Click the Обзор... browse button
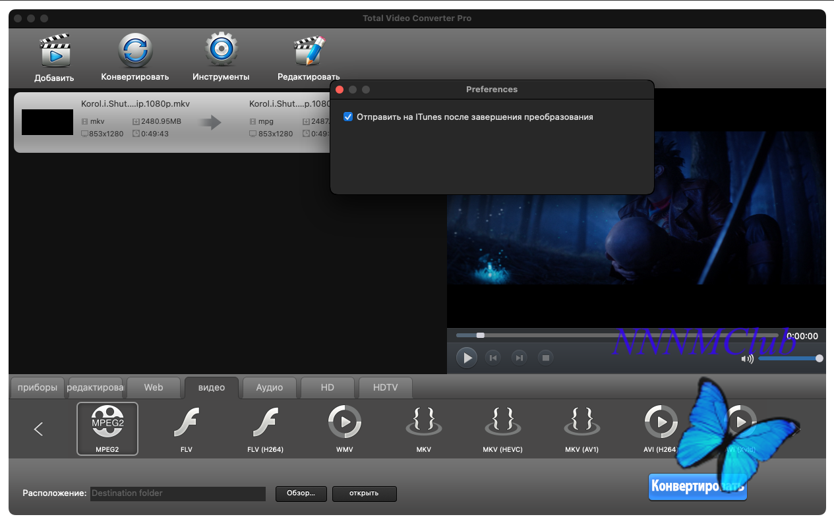 pyautogui.click(x=301, y=493)
